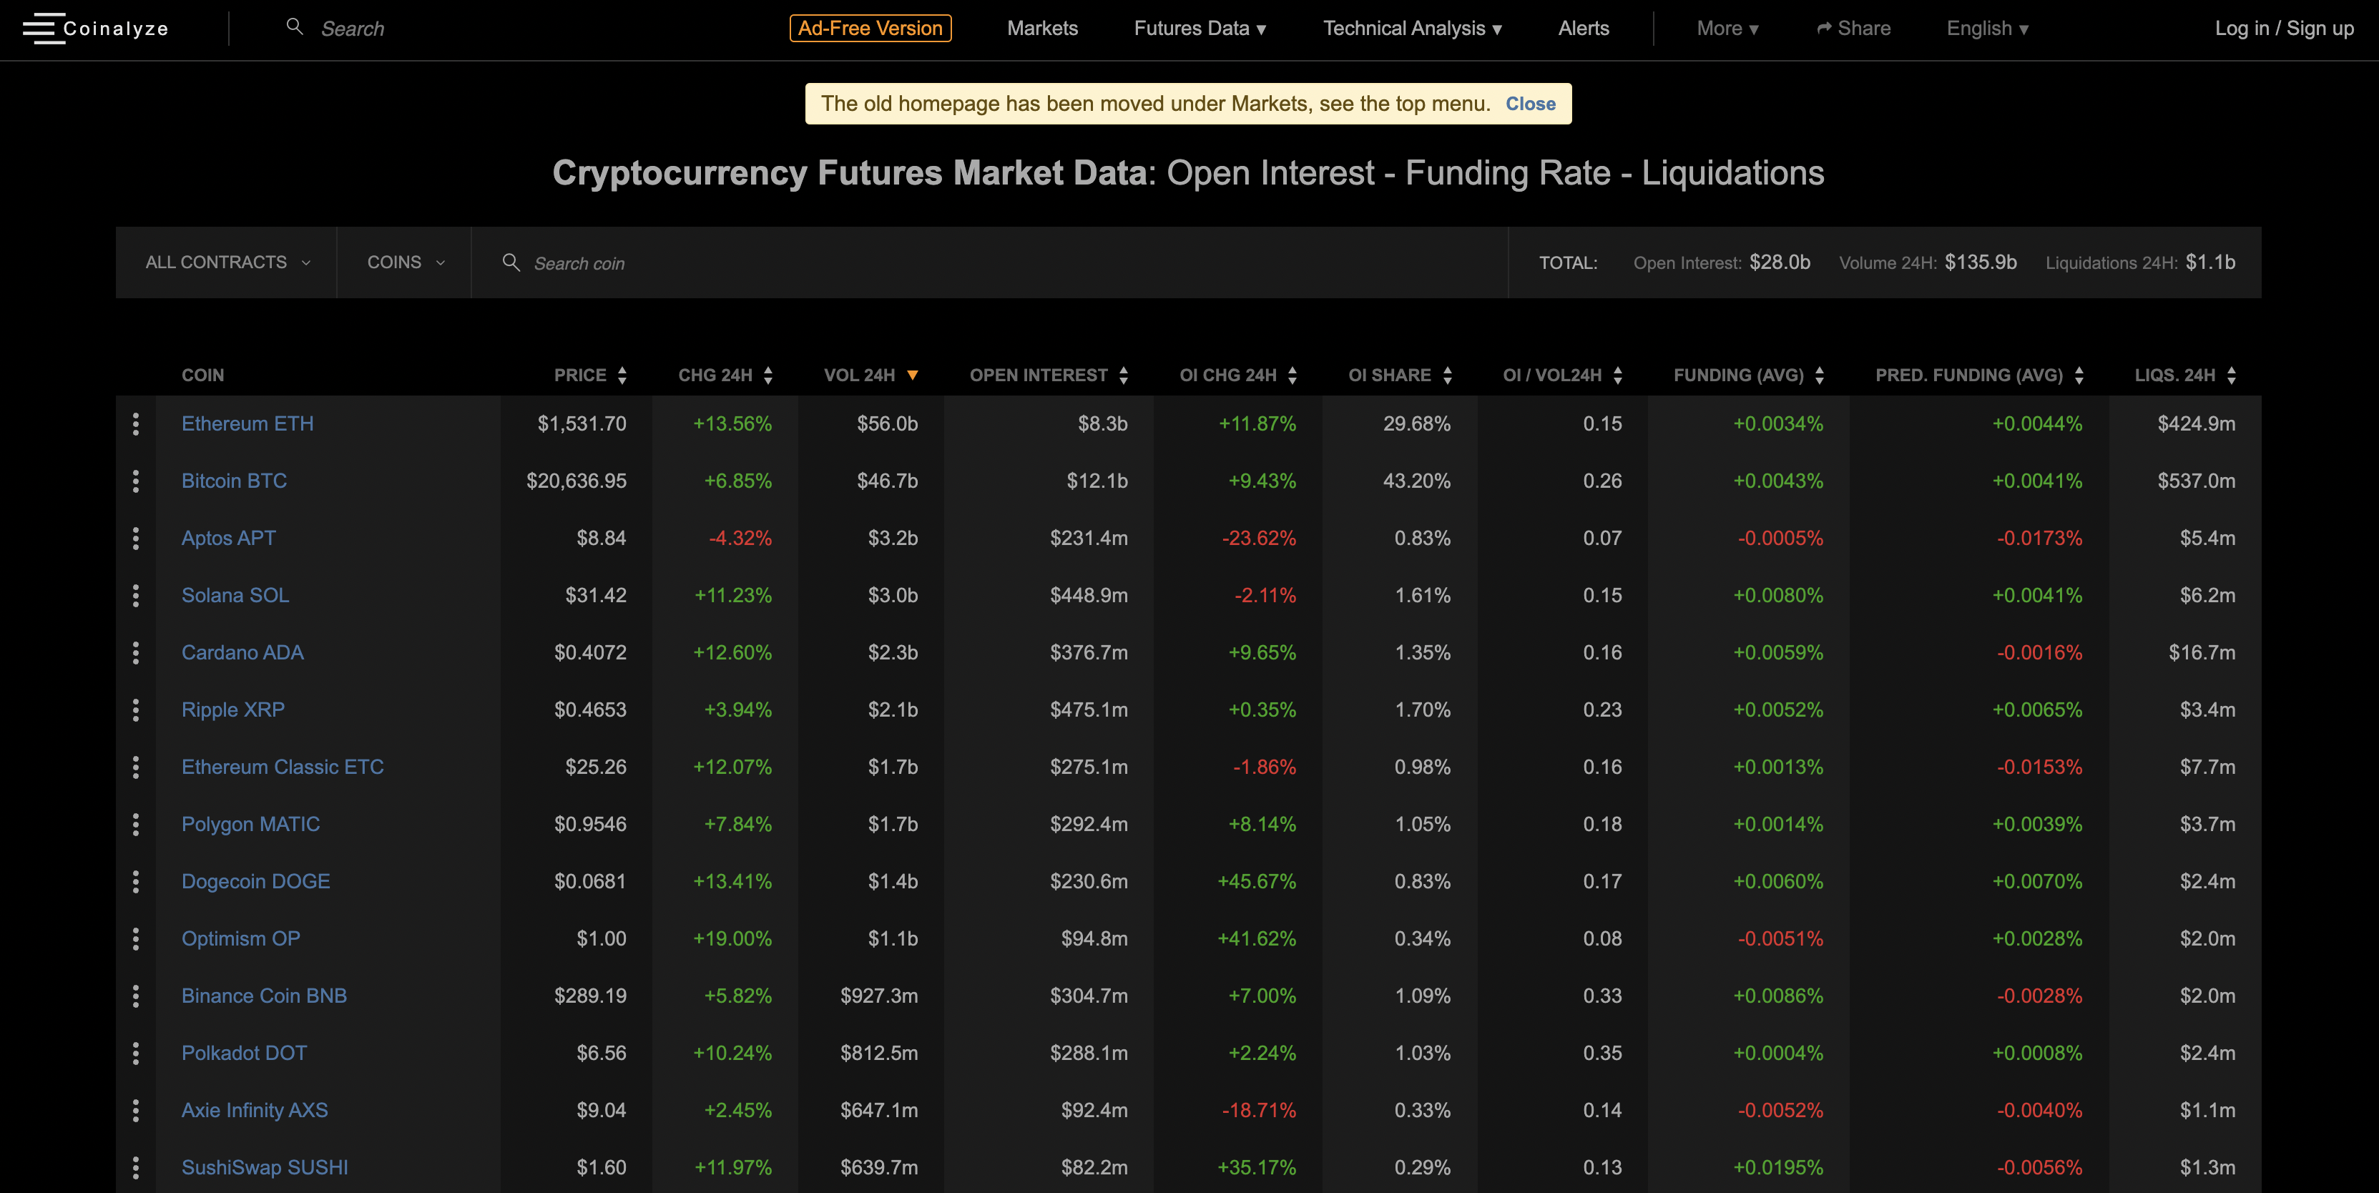Open the Technical Analysis menu

coord(1412,29)
